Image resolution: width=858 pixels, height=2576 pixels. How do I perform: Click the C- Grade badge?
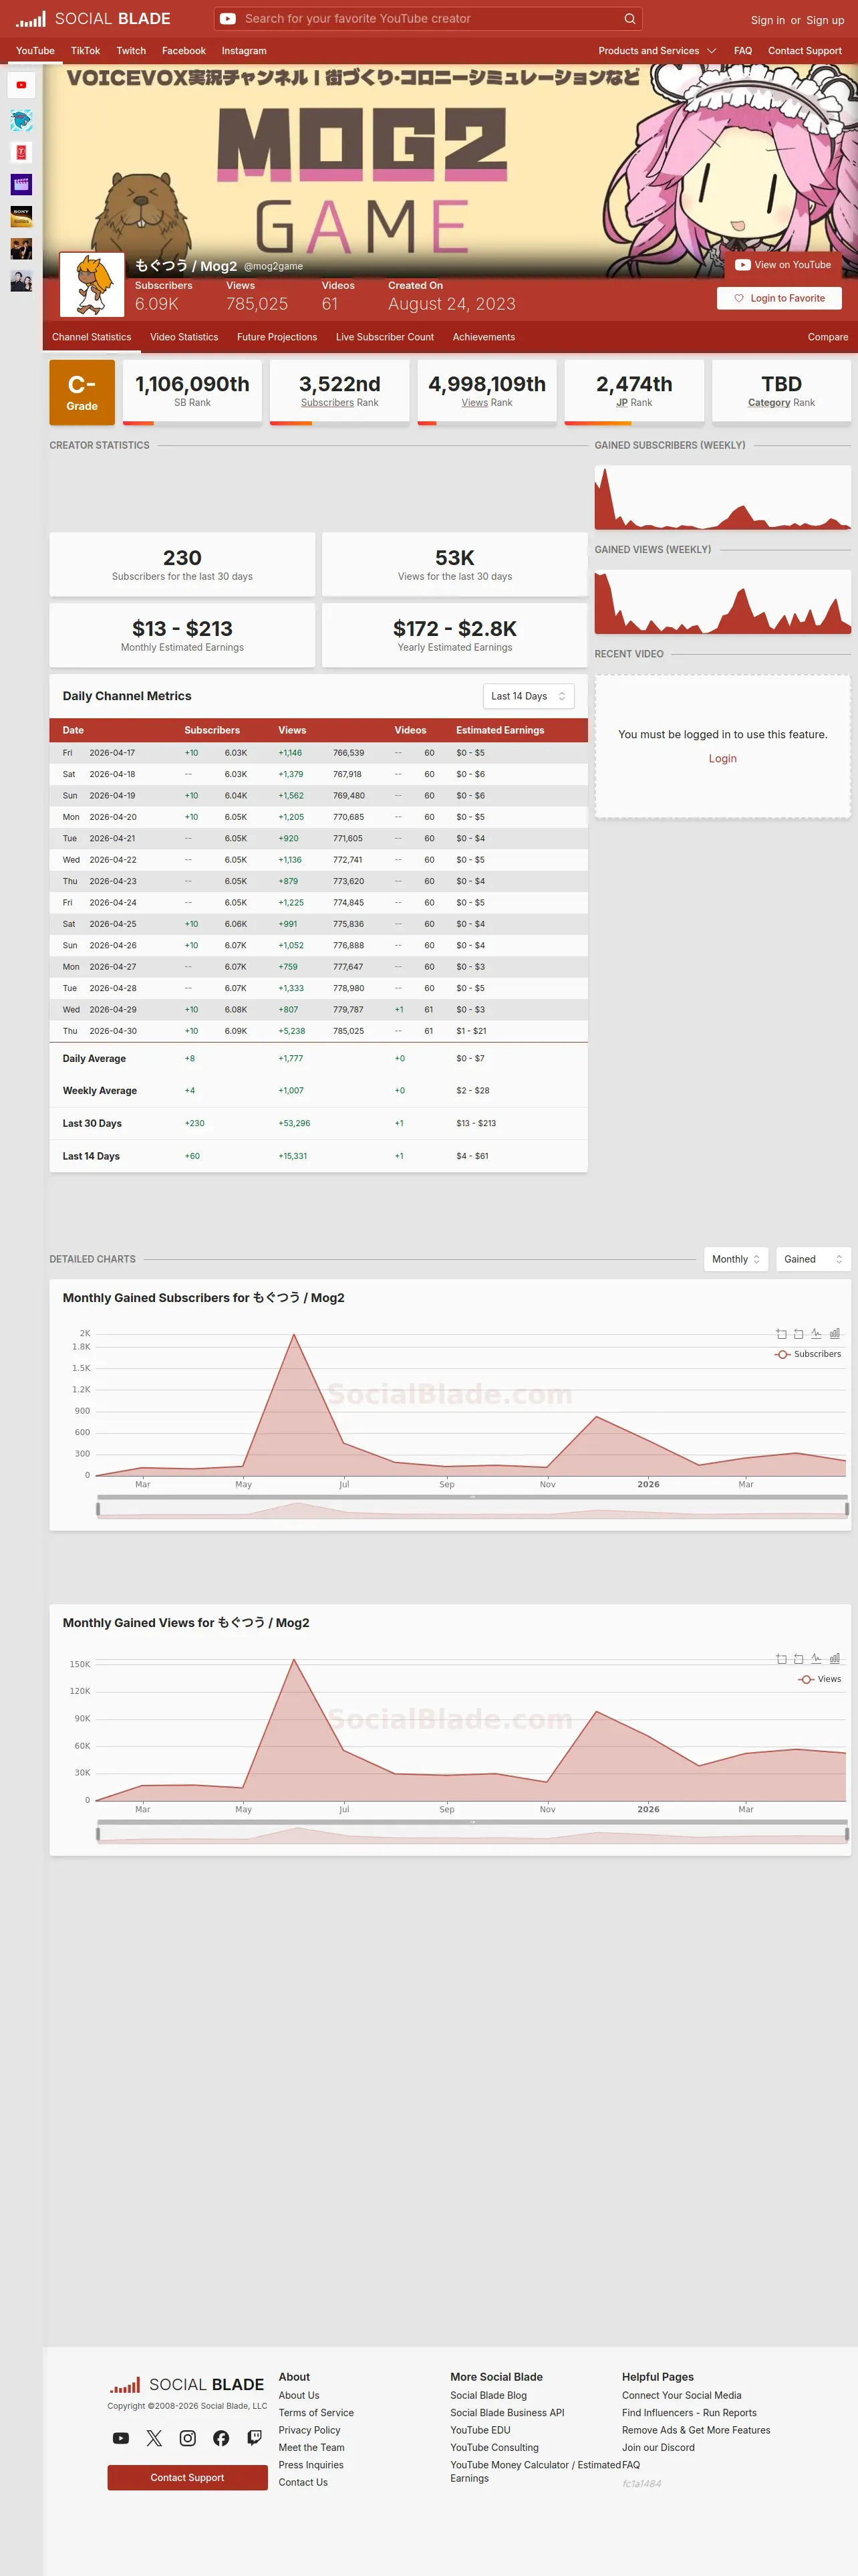(82, 392)
